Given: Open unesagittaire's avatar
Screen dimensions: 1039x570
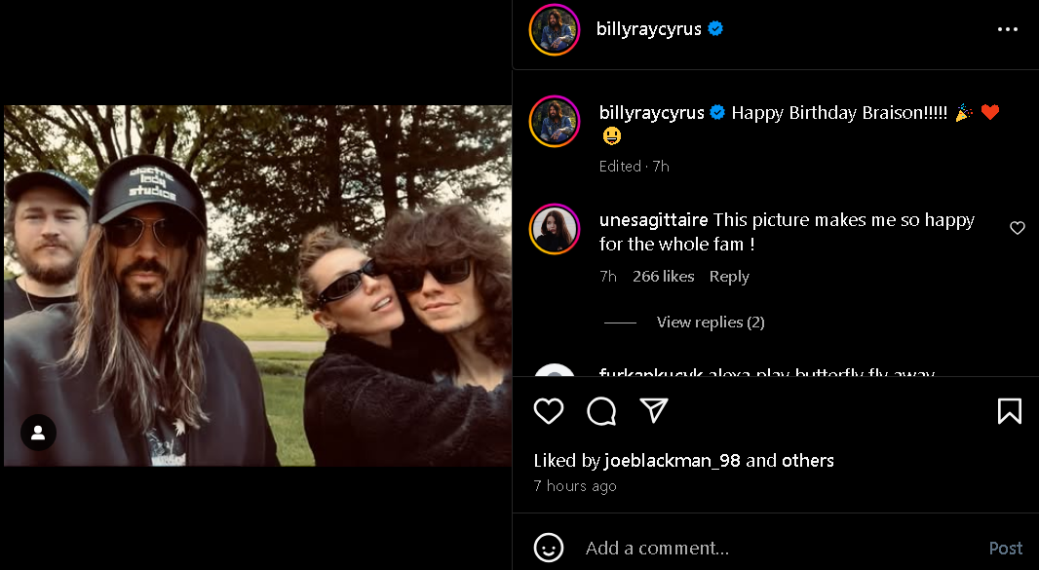Looking at the screenshot, I should tap(555, 230).
